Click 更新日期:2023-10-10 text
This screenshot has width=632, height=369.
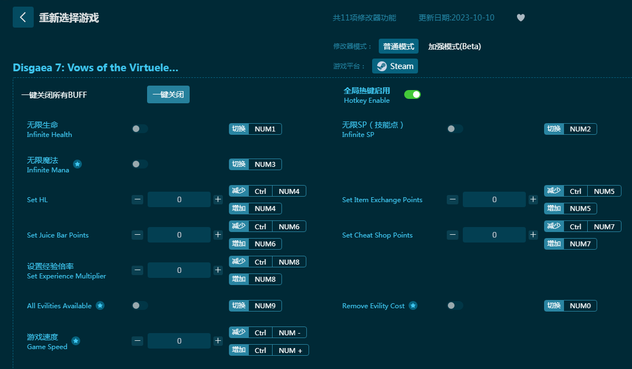pyautogui.click(x=456, y=18)
